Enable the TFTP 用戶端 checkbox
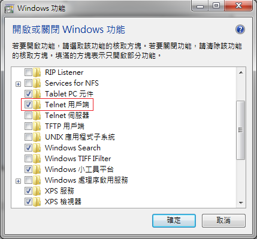 pos(28,126)
